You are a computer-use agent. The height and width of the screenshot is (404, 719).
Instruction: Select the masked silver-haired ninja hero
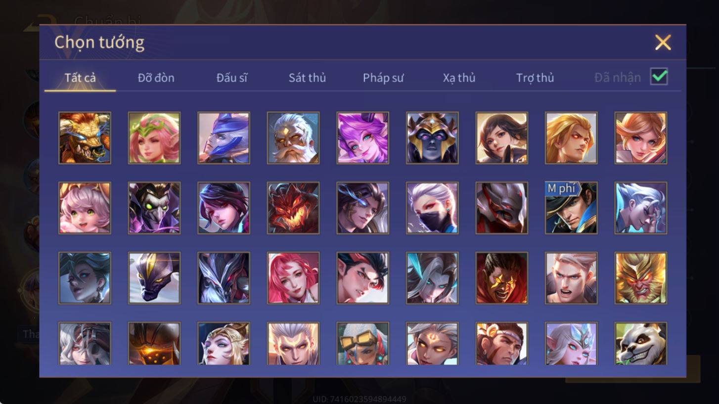[x=432, y=208]
